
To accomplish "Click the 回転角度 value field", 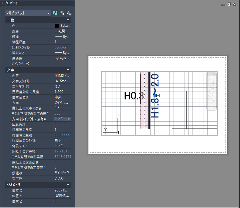I will click(x=62, y=124).
